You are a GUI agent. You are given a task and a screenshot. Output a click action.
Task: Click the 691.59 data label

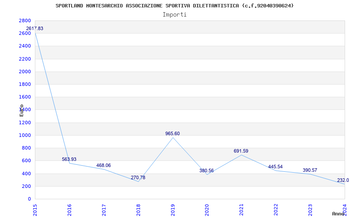(241, 151)
